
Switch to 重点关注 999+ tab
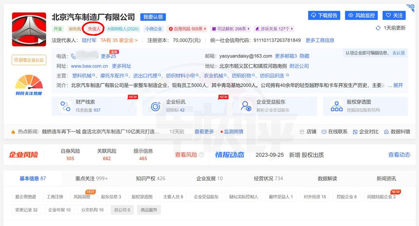tap(91, 179)
